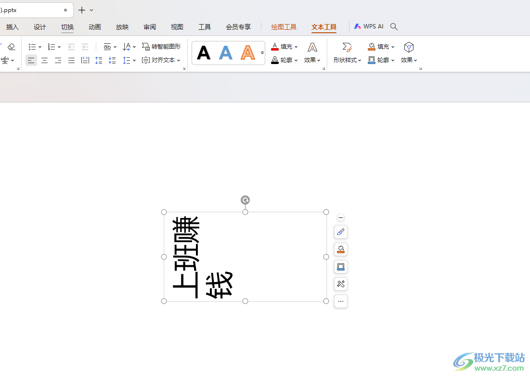The height and width of the screenshot is (376, 530).
Task: Open the 对齐文本 align text dropdown
Action: click(x=161, y=60)
